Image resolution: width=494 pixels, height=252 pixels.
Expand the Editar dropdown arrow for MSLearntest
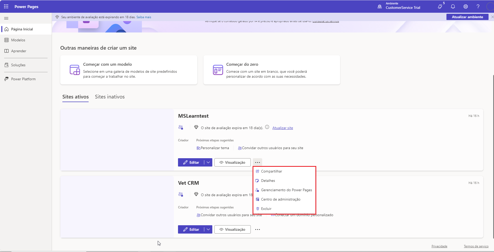tap(208, 162)
